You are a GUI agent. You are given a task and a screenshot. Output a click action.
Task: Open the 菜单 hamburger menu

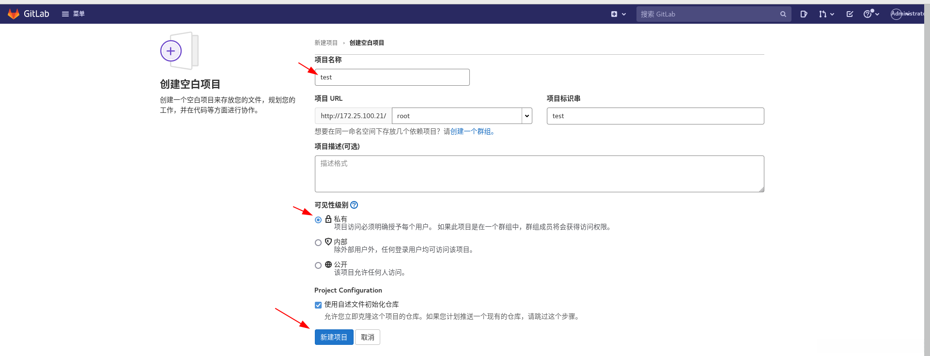73,14
